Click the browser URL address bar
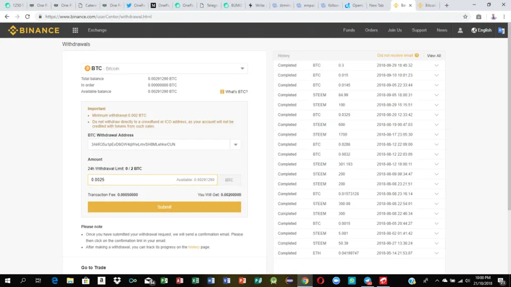 tap(248, 16)
